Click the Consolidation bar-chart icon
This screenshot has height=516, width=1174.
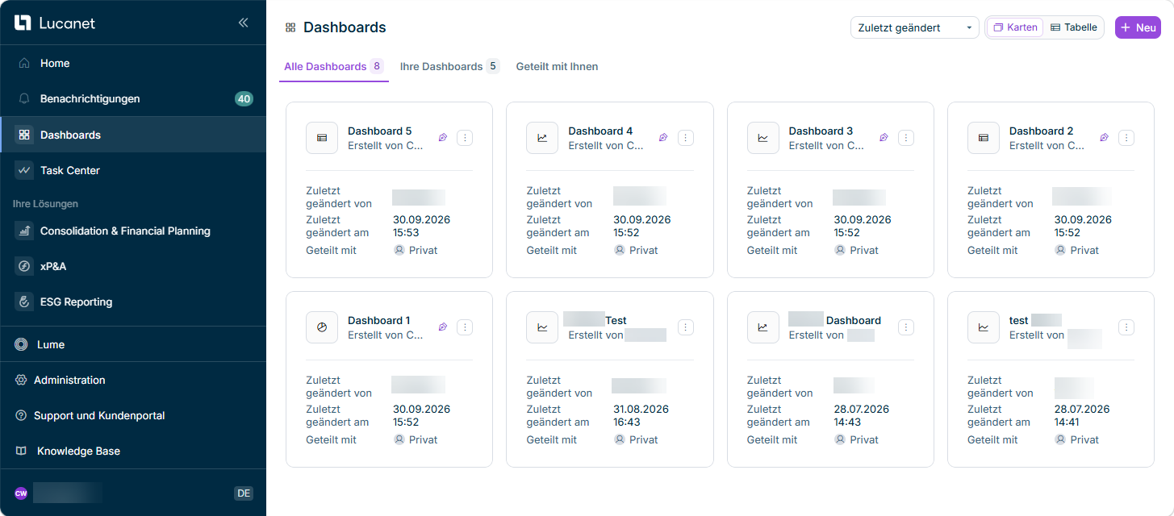24,231
